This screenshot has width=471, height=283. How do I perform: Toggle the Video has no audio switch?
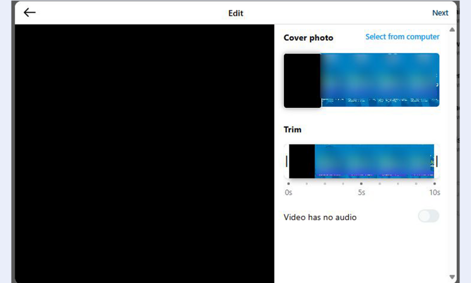coord(428,216)
